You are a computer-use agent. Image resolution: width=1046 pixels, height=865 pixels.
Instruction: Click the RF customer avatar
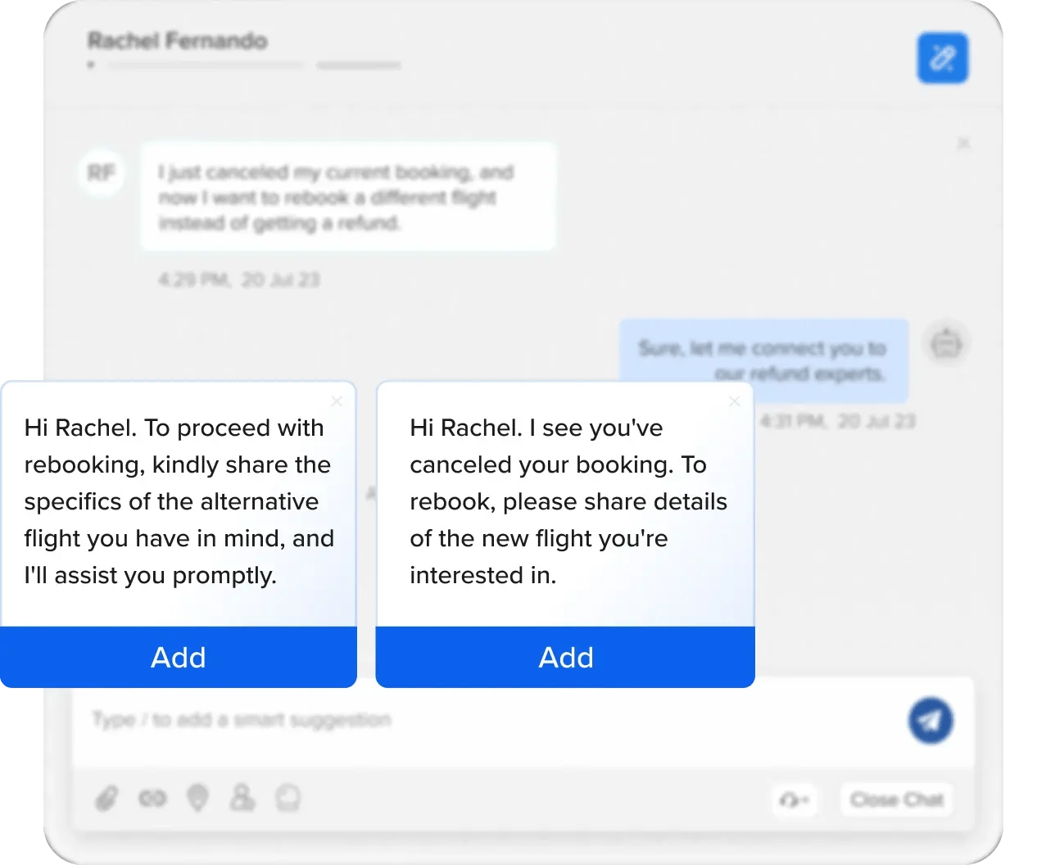tap(102, 173)
